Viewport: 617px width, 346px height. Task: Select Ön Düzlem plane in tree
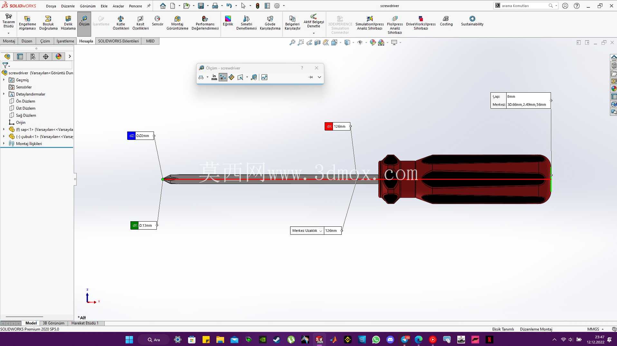(x=25, y=101)
